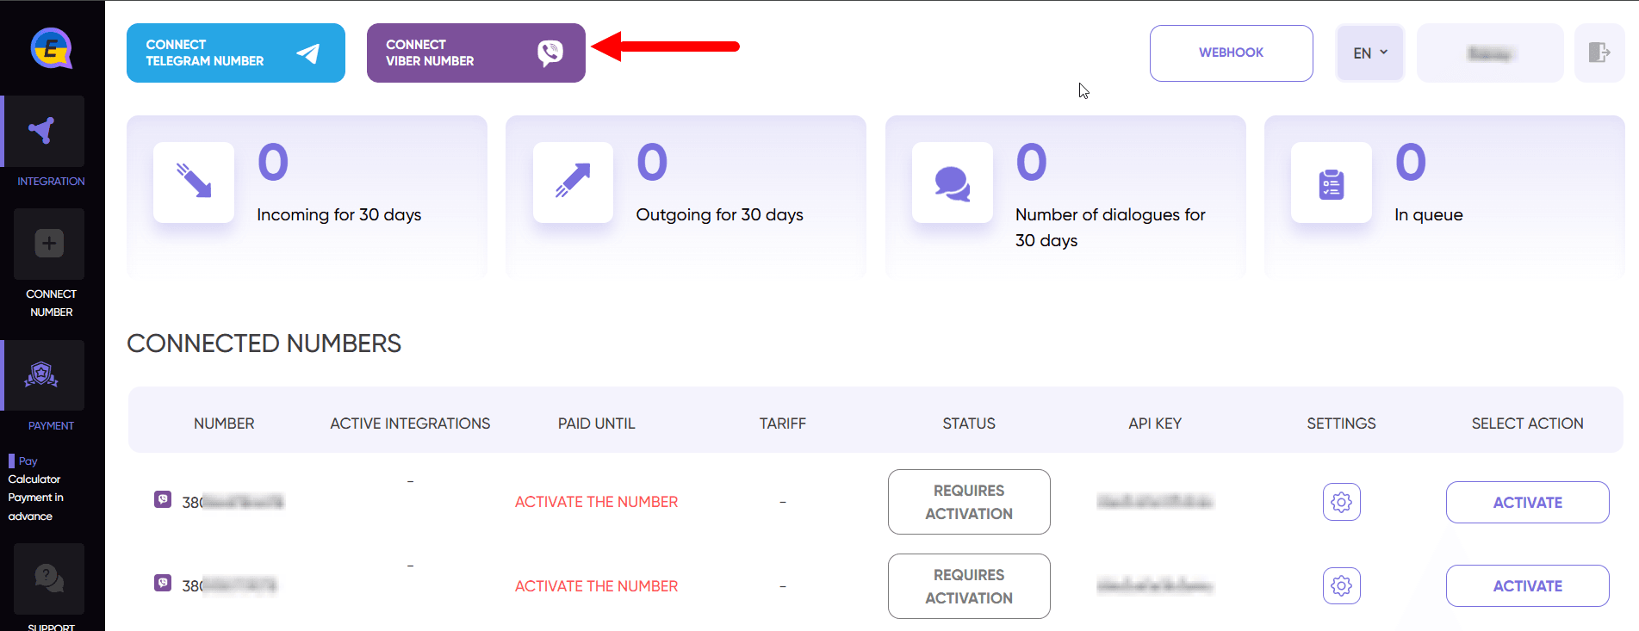Select Pay in the payment submenu
Image resolution: width=1639 pixels, height=631 pixels.
click(28, 461)
